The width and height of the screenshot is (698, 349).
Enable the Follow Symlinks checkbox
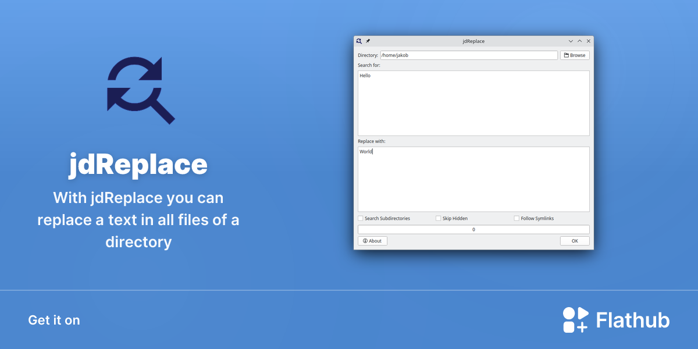coord(517,219)
